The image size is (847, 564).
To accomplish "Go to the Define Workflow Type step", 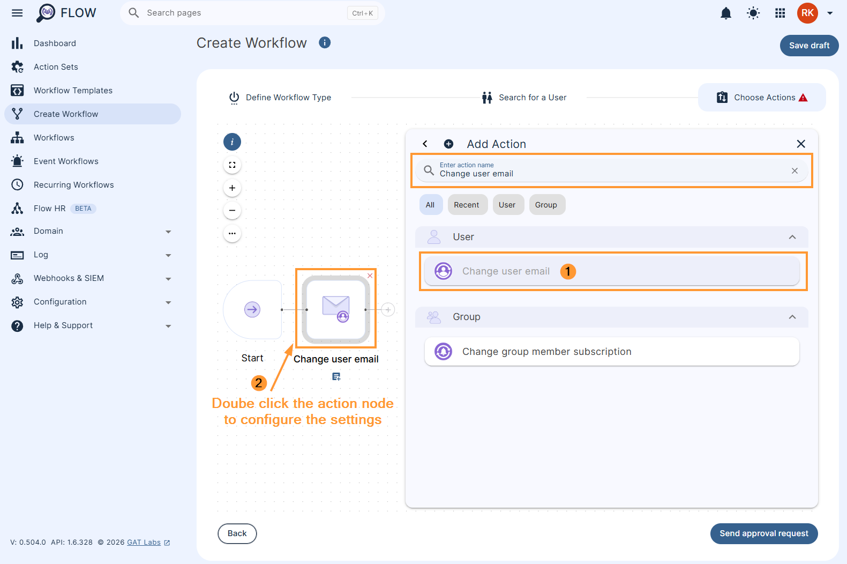I will (280, 98).
